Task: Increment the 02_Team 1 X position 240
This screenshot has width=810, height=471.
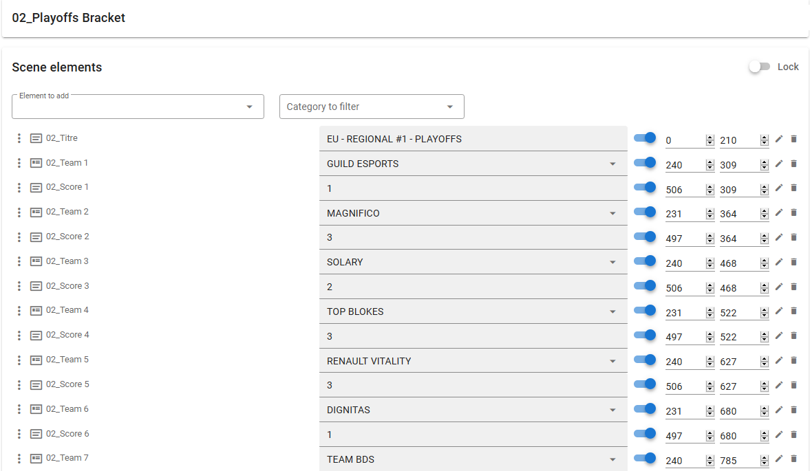Action: [710, 162]
